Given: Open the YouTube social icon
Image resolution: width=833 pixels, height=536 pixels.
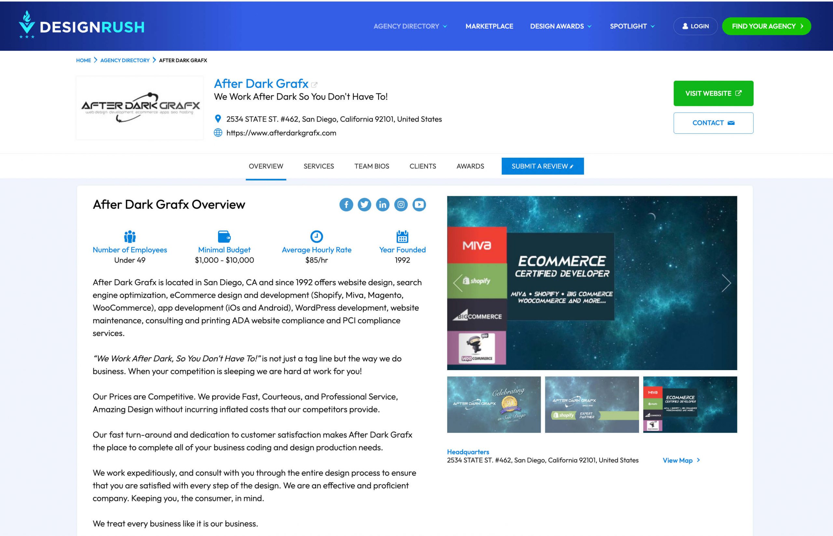Looking at the screenshot, I should [419, 205].
